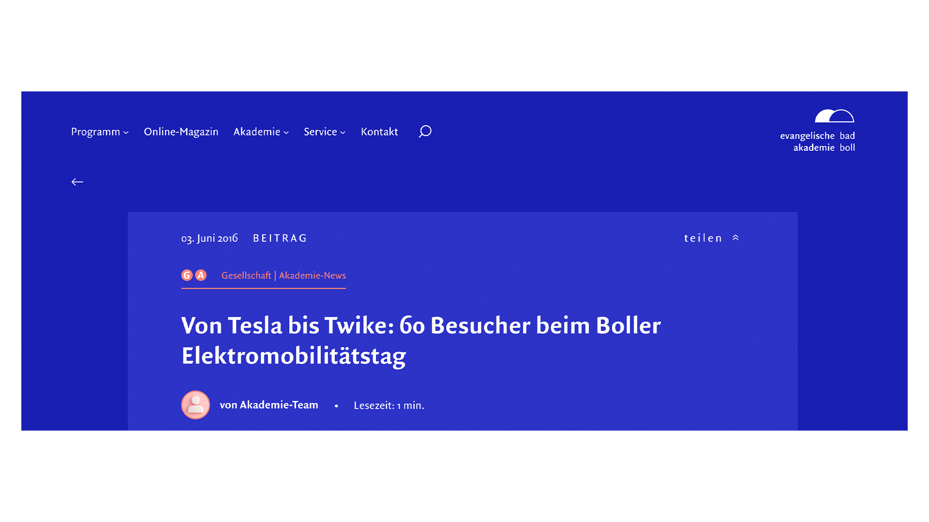
Task: Go to the Kontakt page
Action: (379, 131)
